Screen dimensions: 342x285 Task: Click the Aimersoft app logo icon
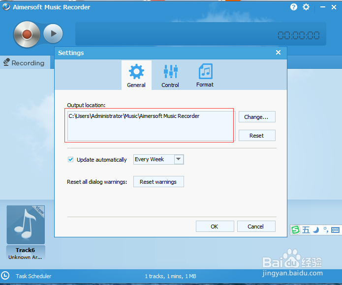tap(6, 7)
